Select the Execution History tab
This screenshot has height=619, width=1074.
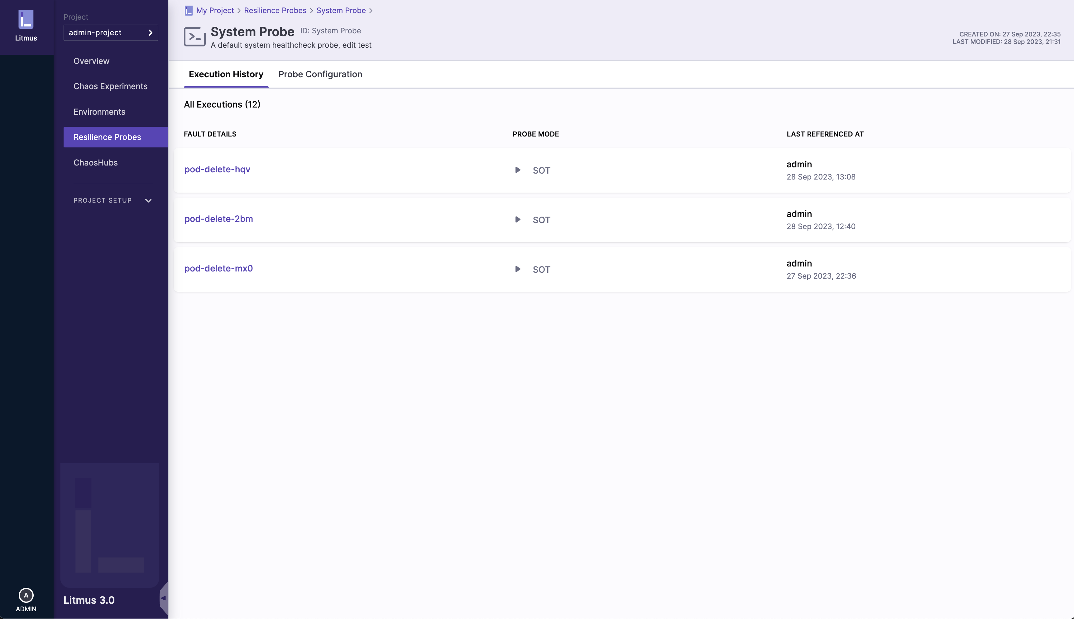[x=226, y=74]
